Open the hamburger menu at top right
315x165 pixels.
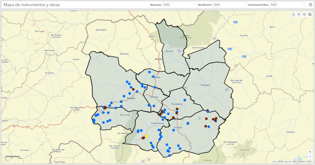310,5
